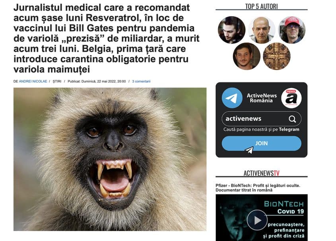Go to the ȘTIRI category

point(57,81)
